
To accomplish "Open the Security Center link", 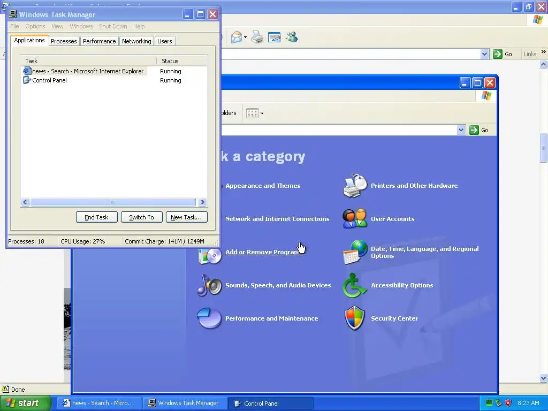I will [x=394, y=318].
